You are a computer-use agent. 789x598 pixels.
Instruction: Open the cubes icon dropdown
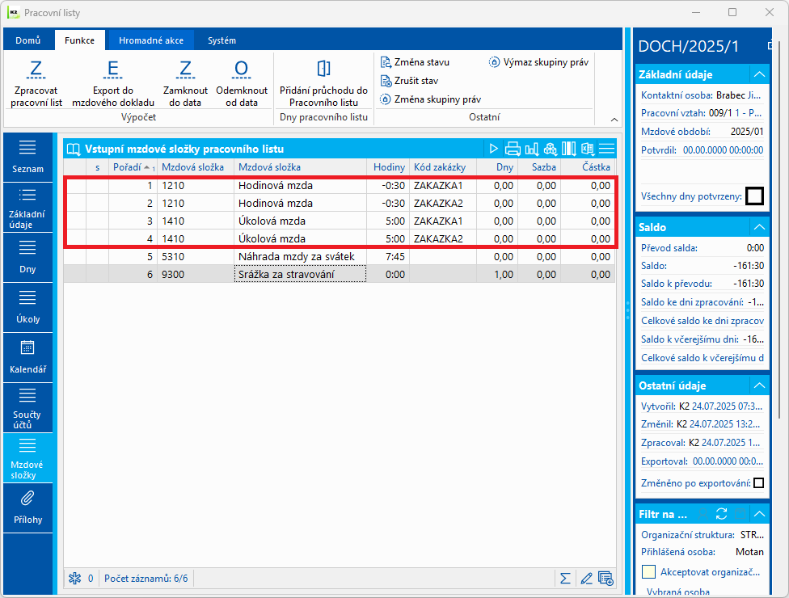[x=551, y=149]
